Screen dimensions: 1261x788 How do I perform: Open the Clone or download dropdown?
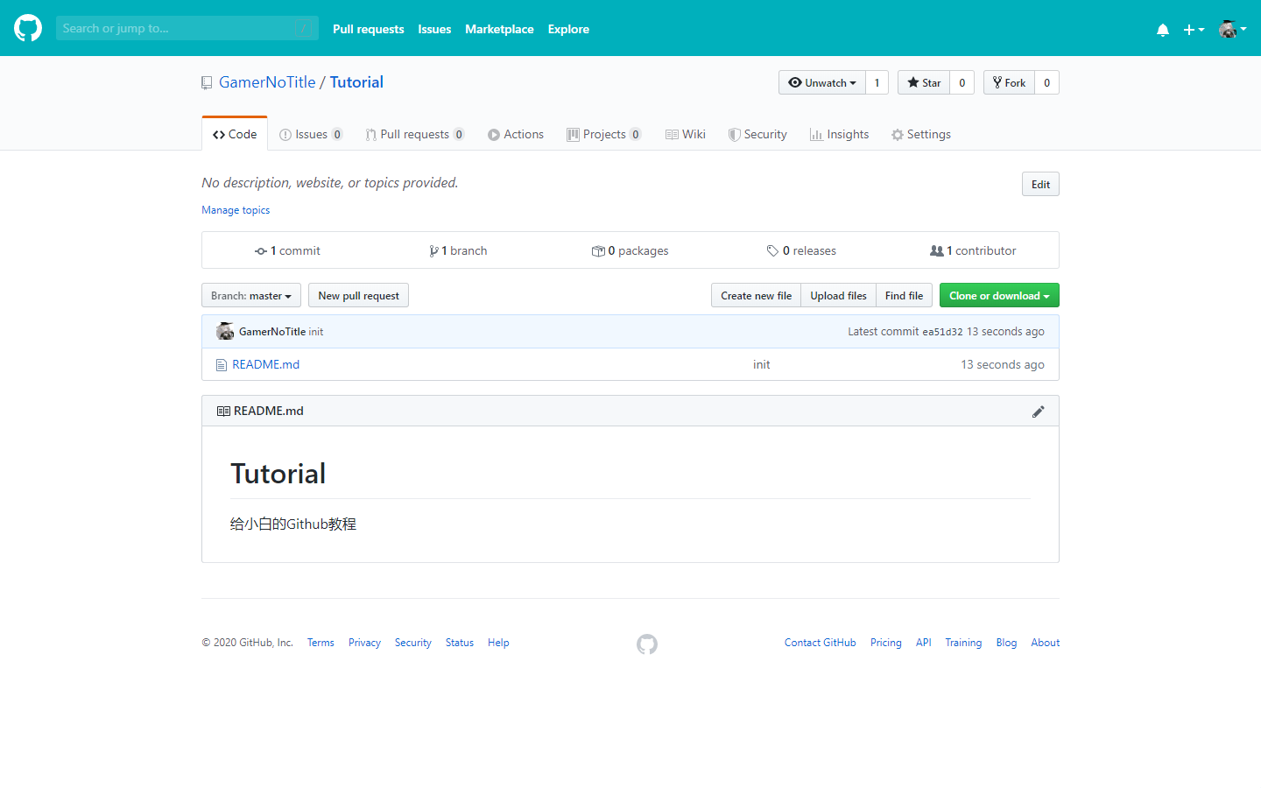click(999, 296)
